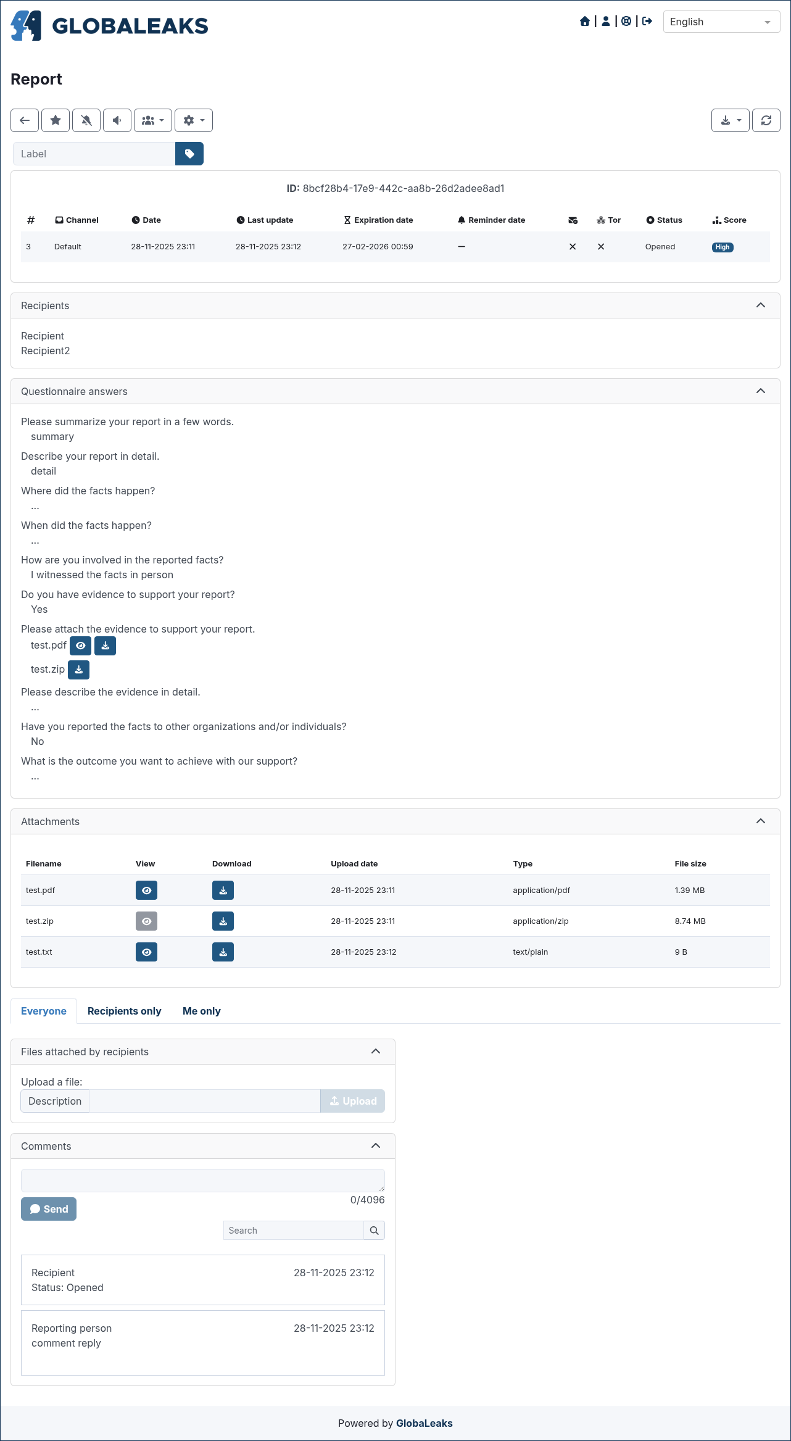Click the blue label tag button
This screenshot has width=791, height=1441.
tap(189, 154)
